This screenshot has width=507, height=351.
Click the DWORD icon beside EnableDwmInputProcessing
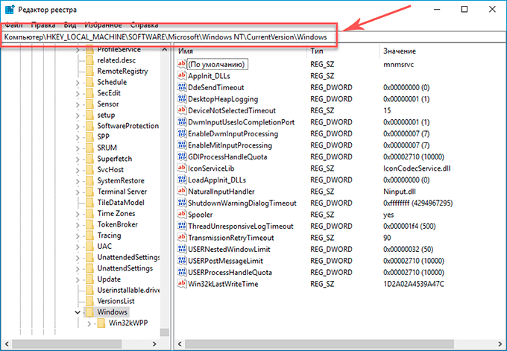182,133
